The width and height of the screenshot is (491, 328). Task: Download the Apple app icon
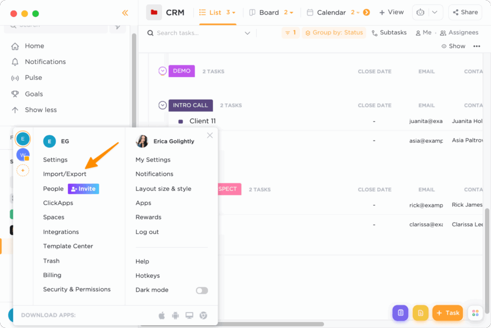click(162, 316)
